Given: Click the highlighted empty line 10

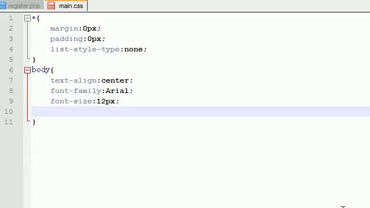Looking at the screenshot, I should pos(201,112).
